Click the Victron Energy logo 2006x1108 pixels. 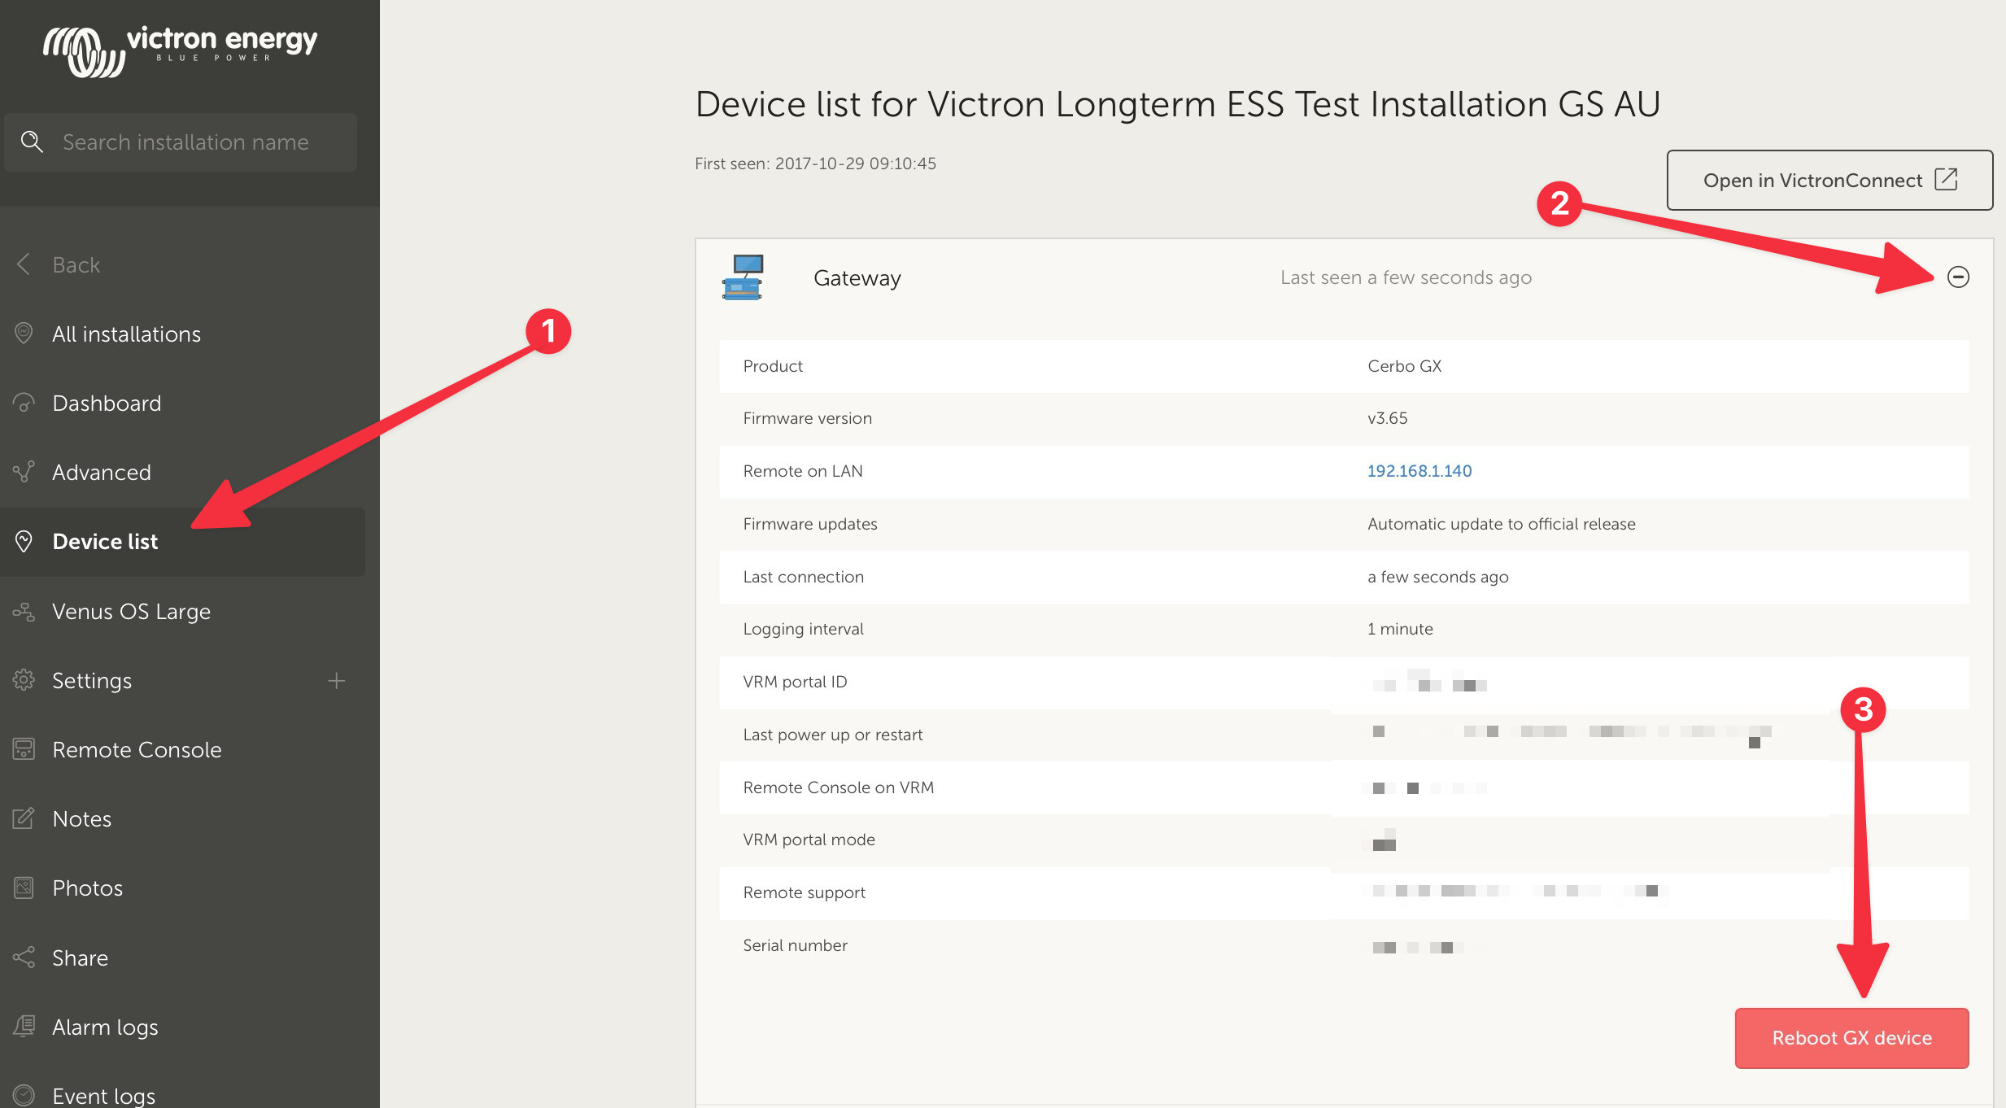(181, 50)
